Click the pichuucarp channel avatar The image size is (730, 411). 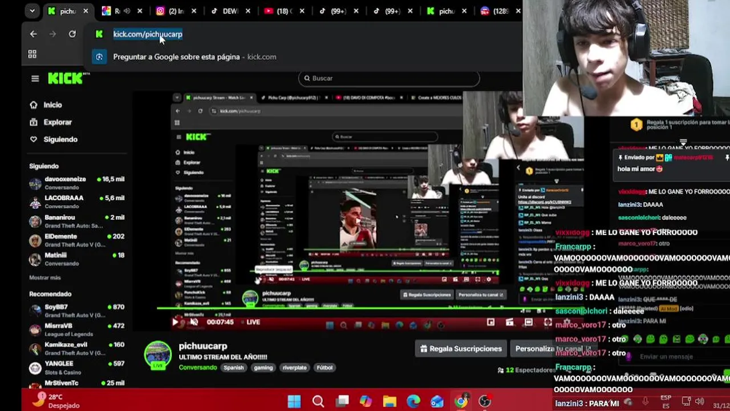[x=158, y=355]
